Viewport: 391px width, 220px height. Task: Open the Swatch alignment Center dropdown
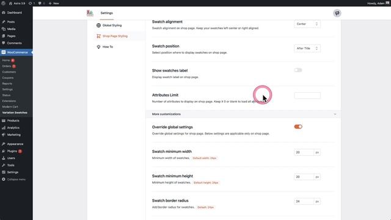[x=307, y=24]
